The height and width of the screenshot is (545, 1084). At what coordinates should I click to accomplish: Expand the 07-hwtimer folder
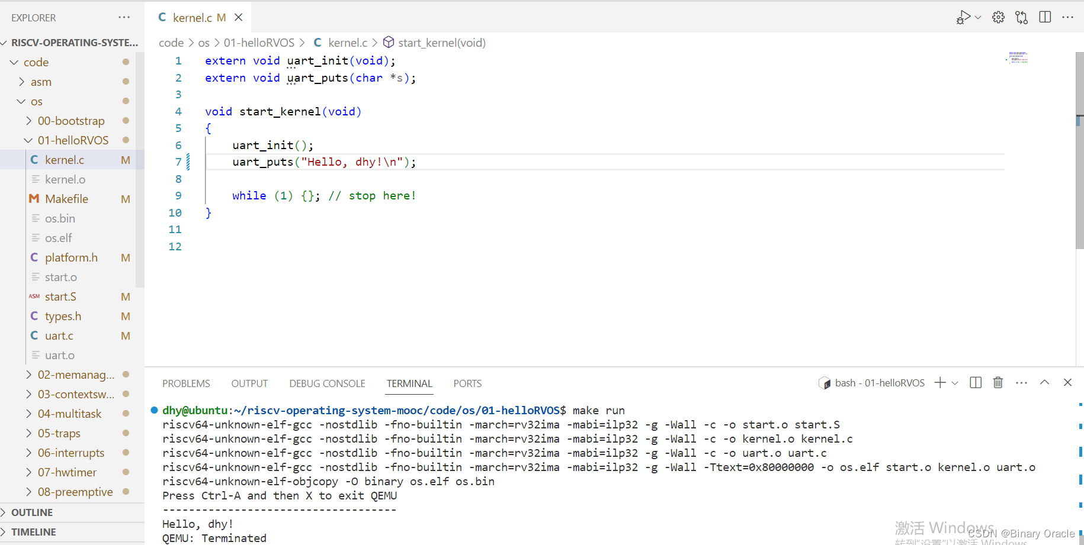point(72,472)
